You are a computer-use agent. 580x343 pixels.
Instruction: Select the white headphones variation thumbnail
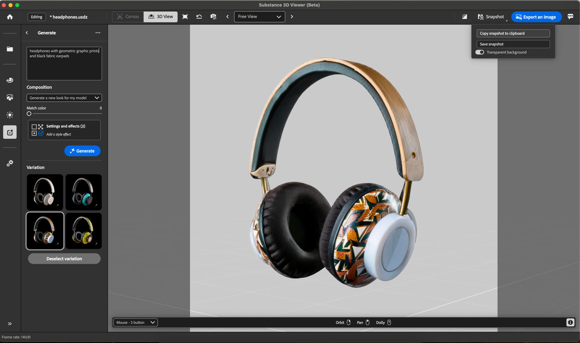point(45,192)
